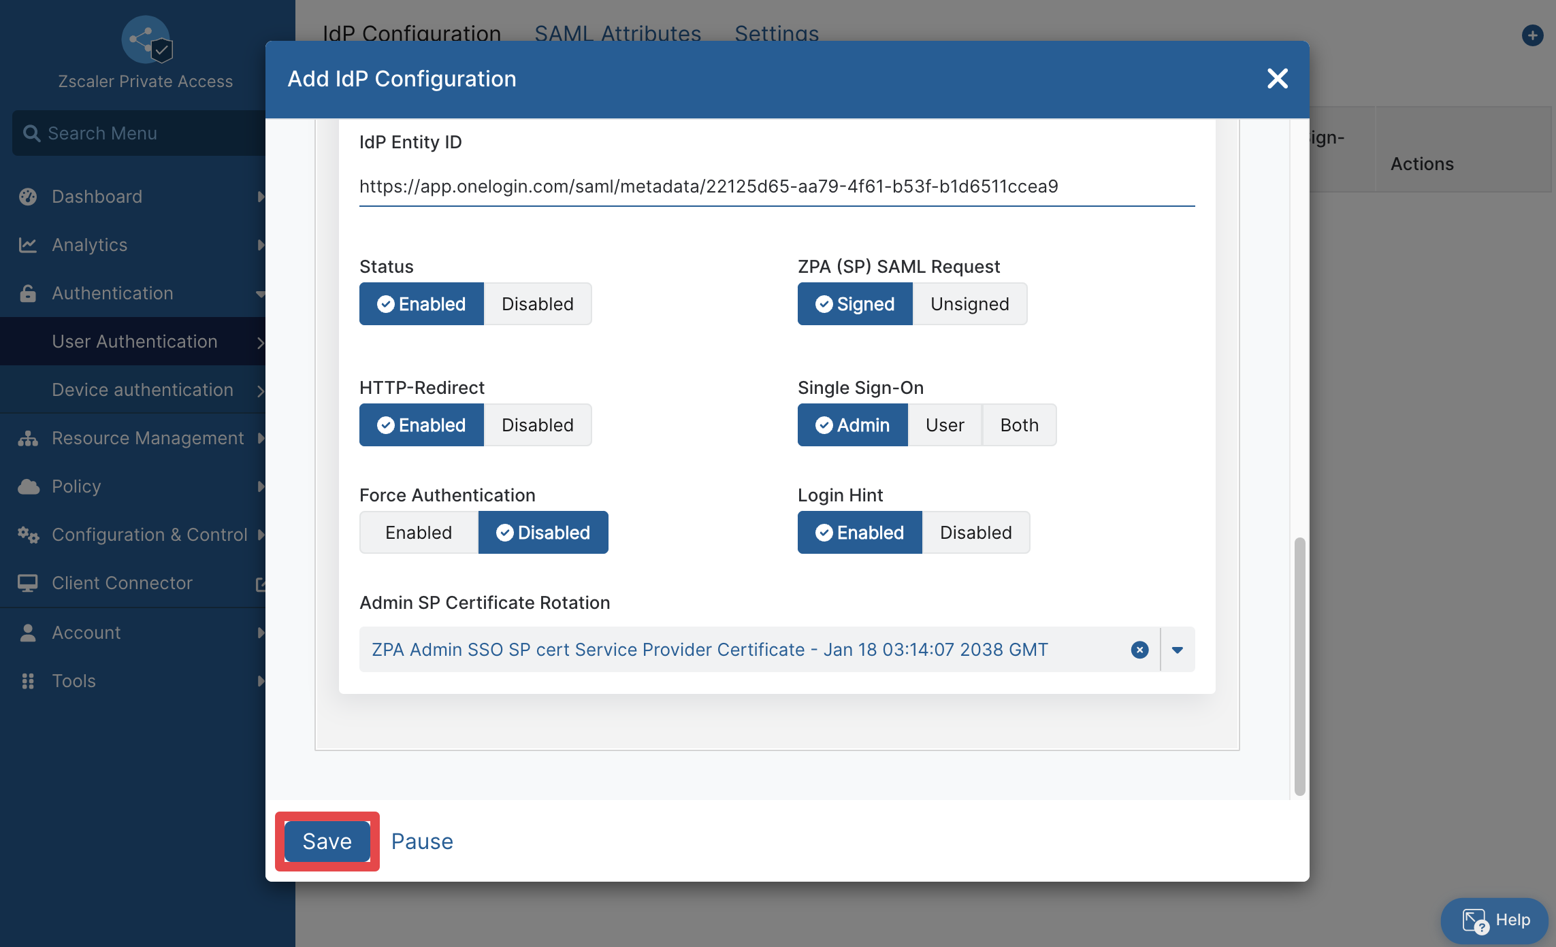Expand the Tools menu arrow
The width and height of the screenshot is (1556, 947).
click(261, 681)
